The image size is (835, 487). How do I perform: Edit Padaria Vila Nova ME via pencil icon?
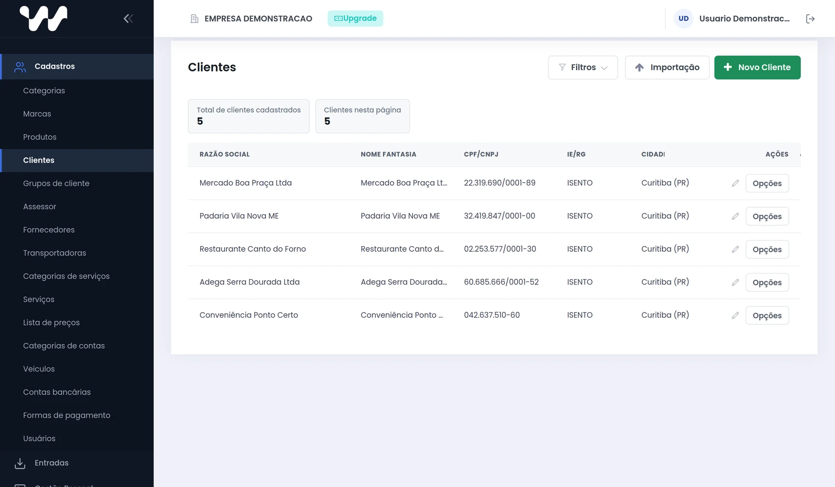point(735,216)
